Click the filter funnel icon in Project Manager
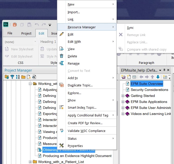The image size is (174, 164). pyautogui.click(x=12, y=77)
